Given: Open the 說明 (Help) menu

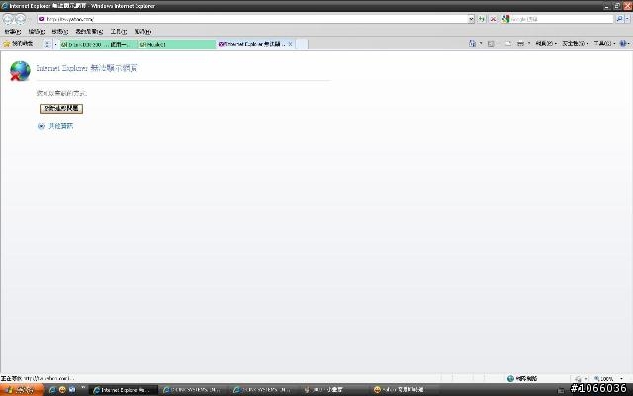Looking at the screenshot, I should (142, 31).
